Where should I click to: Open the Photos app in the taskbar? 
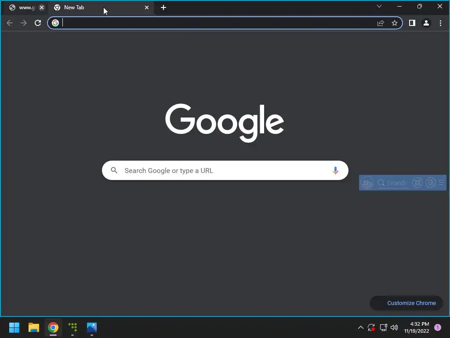coord(92,327)
